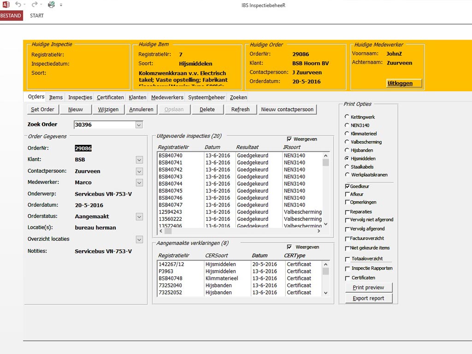Switch to the Items tab
The height and width of the screenshot is (354, 472).
click(x=56, y=97)
